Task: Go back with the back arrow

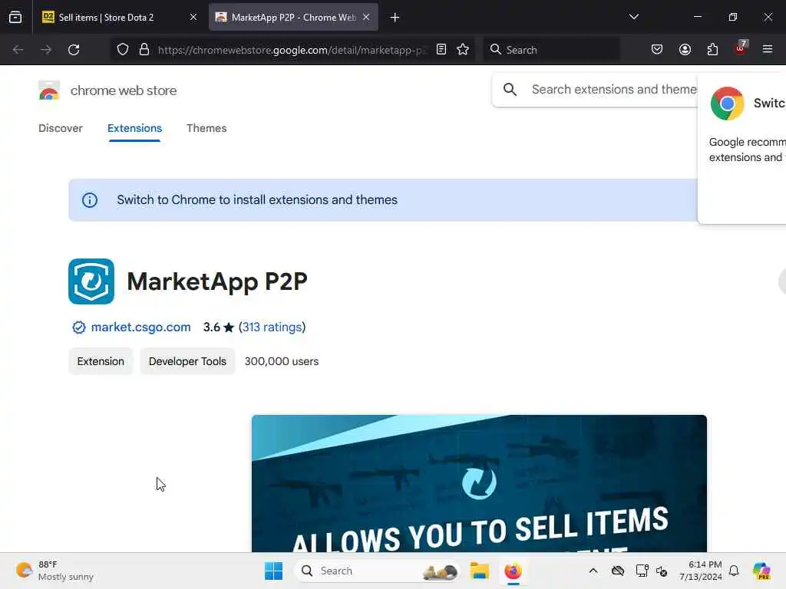Action: tap(18, 50)
